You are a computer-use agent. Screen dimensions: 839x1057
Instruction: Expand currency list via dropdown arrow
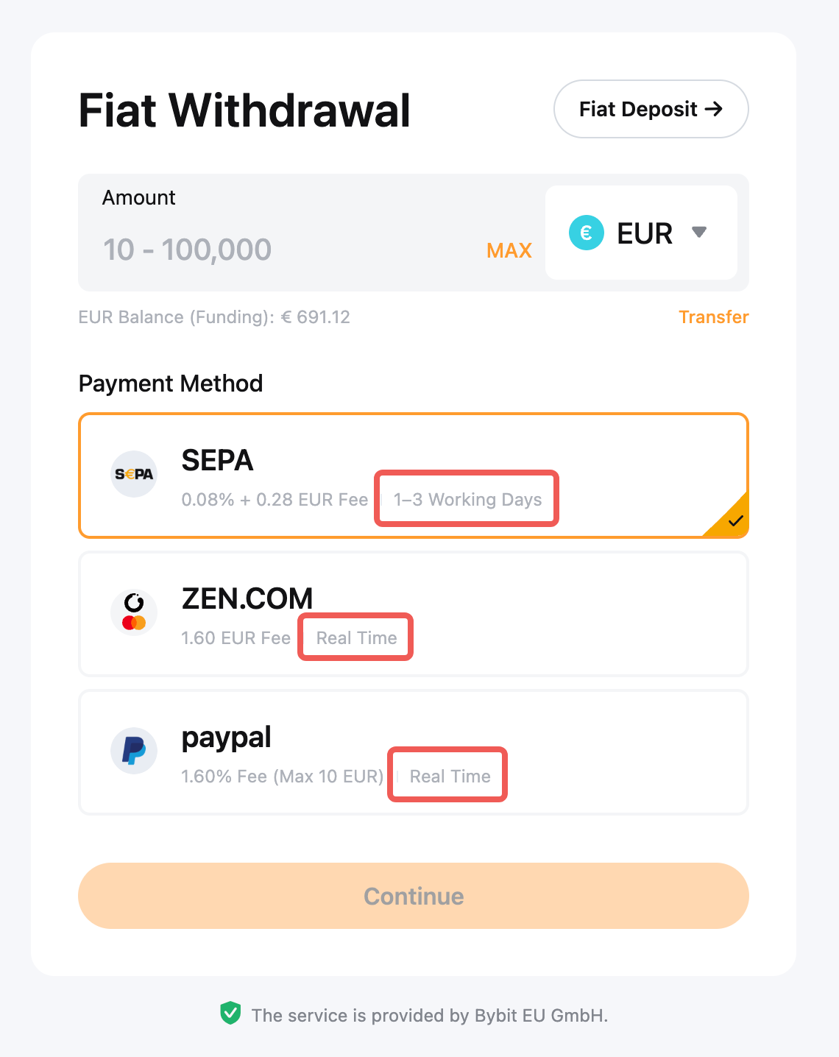[699, 233]
